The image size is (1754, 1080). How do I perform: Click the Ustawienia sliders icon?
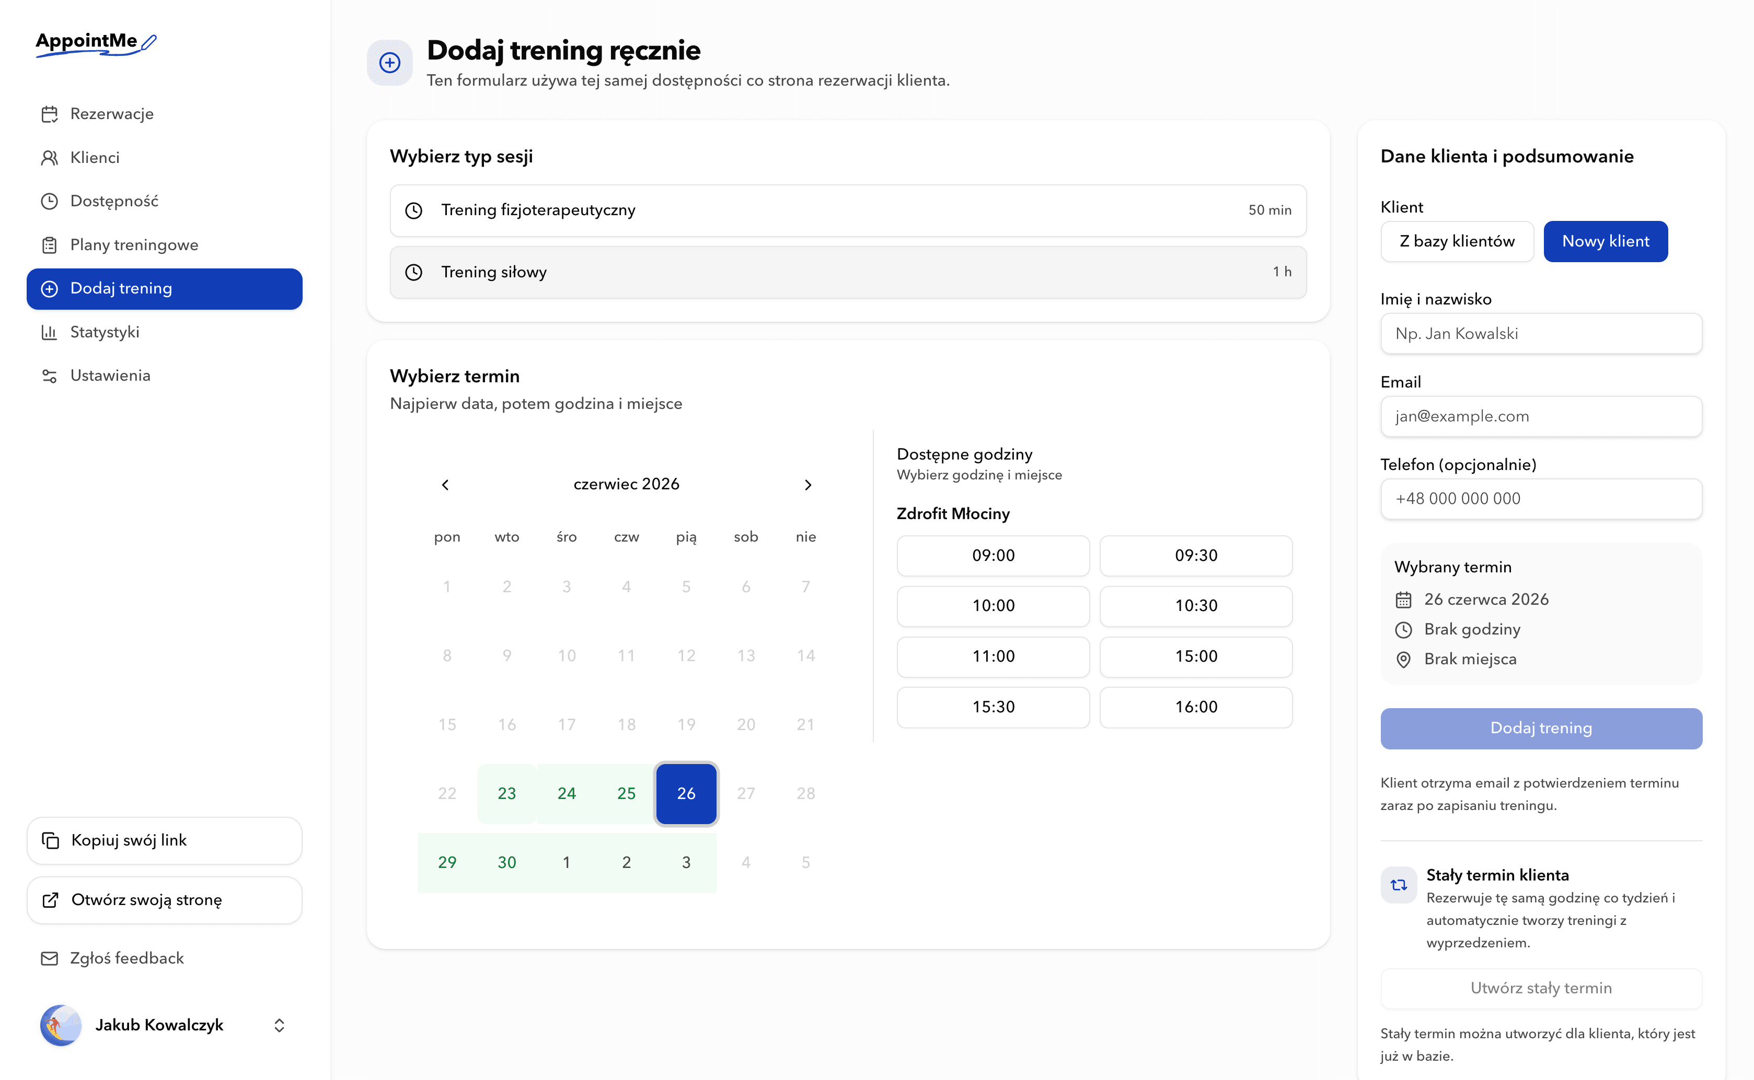click(49, 375)
